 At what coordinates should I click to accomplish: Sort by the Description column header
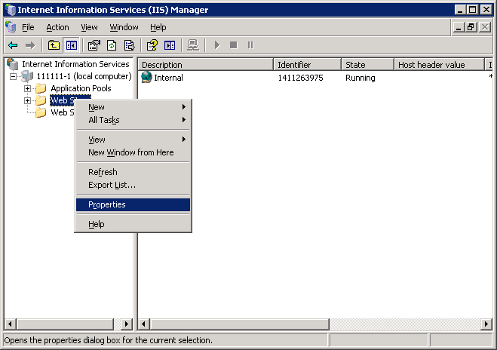(206, 65)
